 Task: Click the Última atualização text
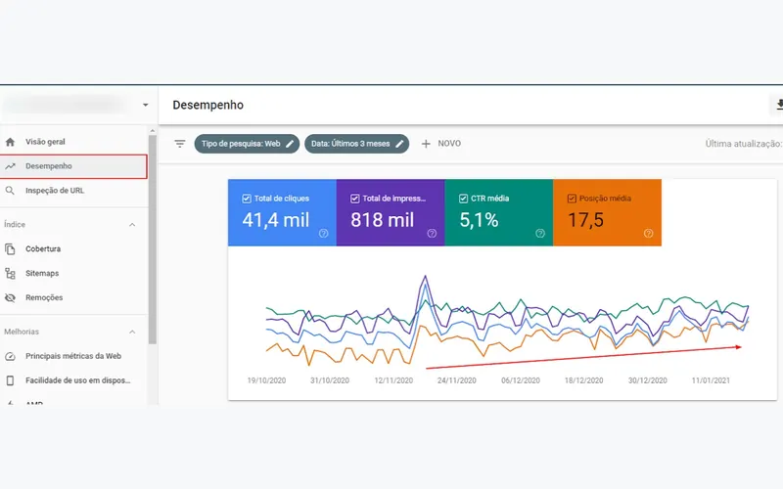tap(744, 144)
